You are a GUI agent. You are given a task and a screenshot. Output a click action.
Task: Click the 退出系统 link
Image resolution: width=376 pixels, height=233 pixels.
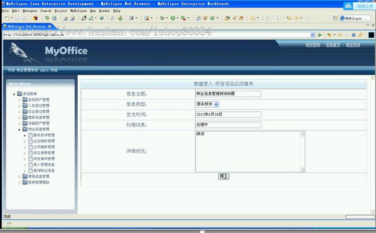353,45
